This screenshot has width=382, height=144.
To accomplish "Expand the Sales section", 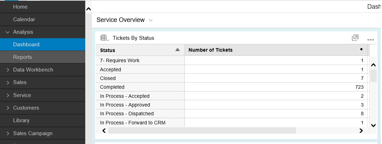I will coord(8,82).
